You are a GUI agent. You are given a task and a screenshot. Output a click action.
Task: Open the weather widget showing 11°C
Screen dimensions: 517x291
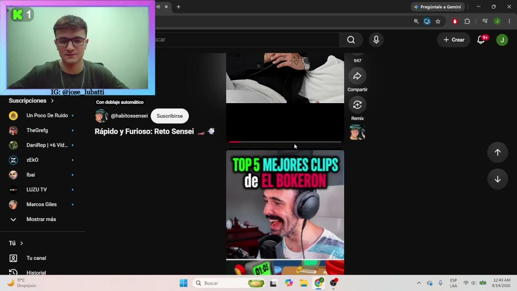point(22,283)
